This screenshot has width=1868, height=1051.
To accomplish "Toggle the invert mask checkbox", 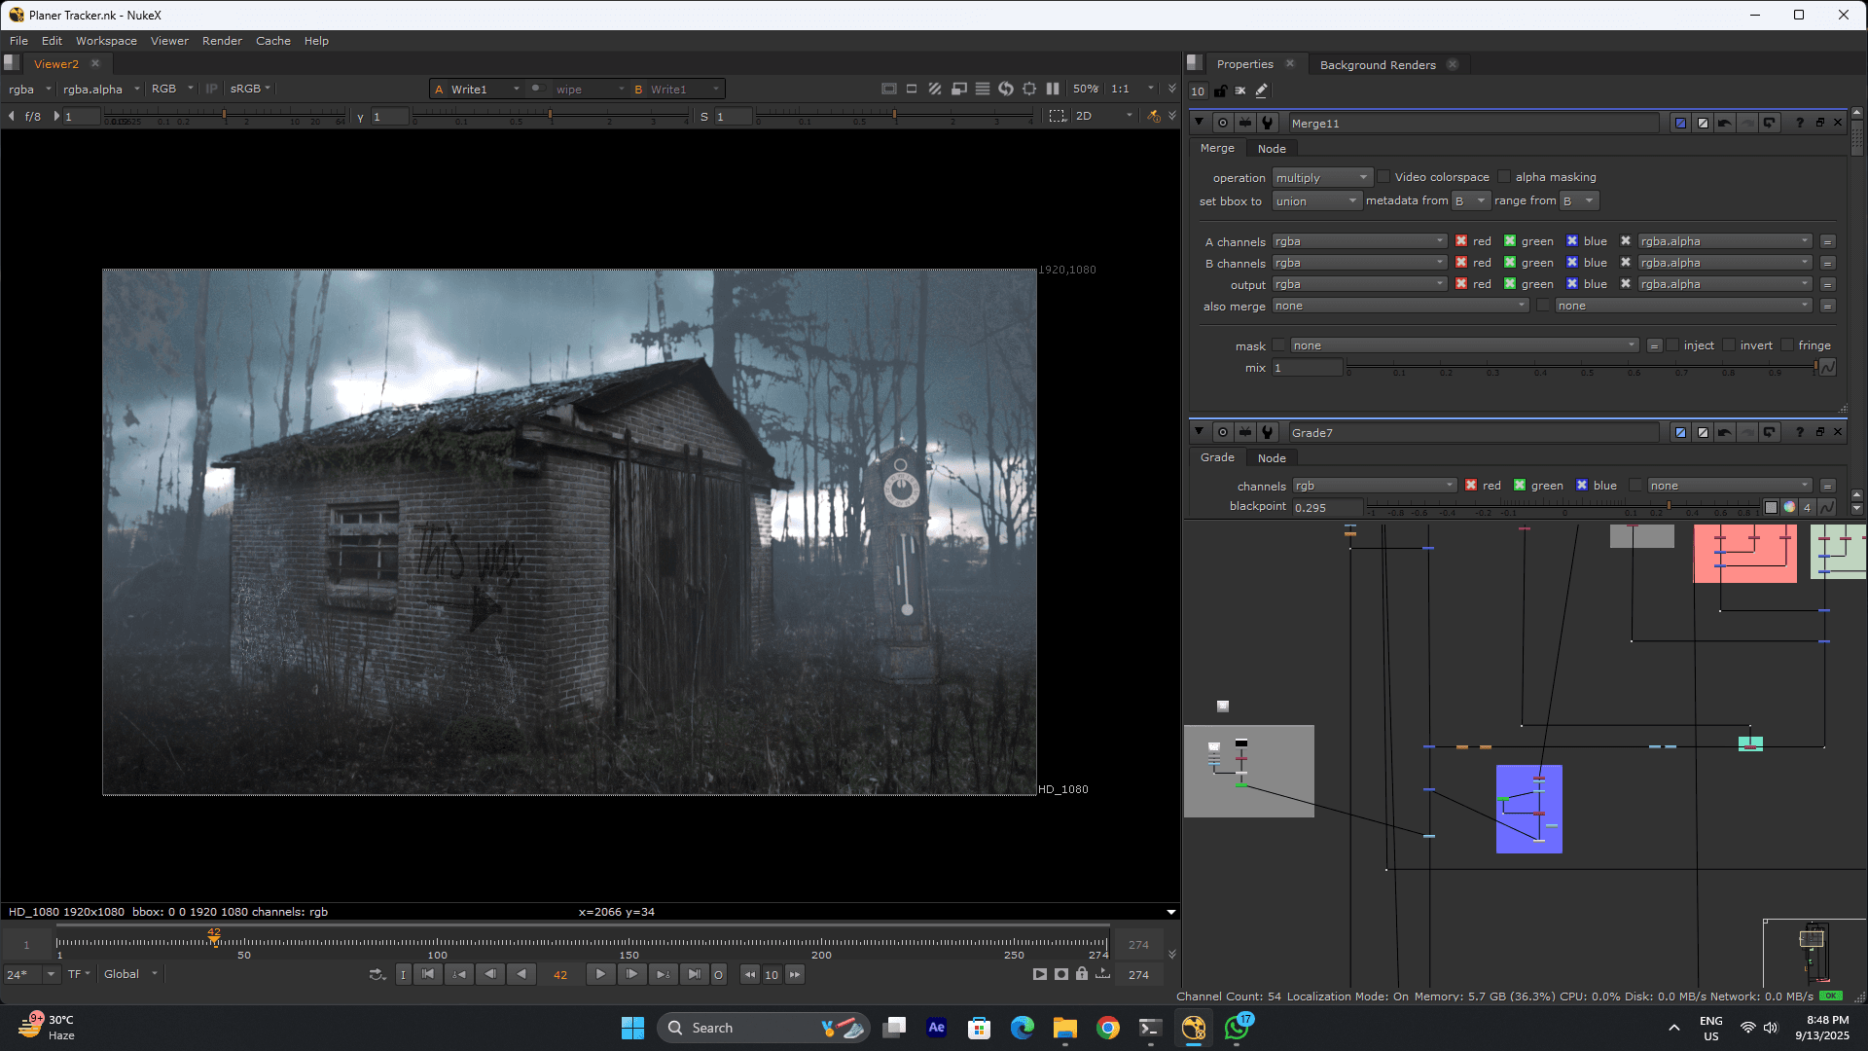I will coord(1729,345).
